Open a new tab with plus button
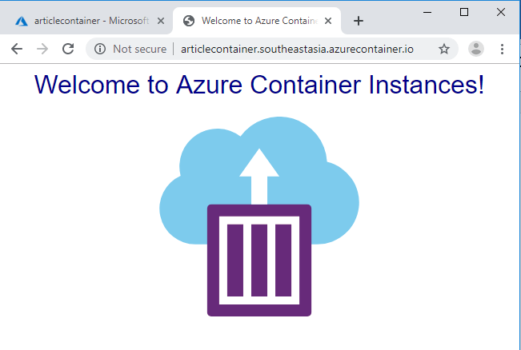The height and width of the screenshot is (350, 521). pos(359,21)
